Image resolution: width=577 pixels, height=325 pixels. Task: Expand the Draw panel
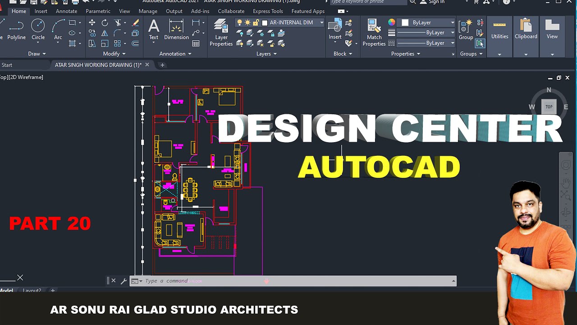(37, 54)
